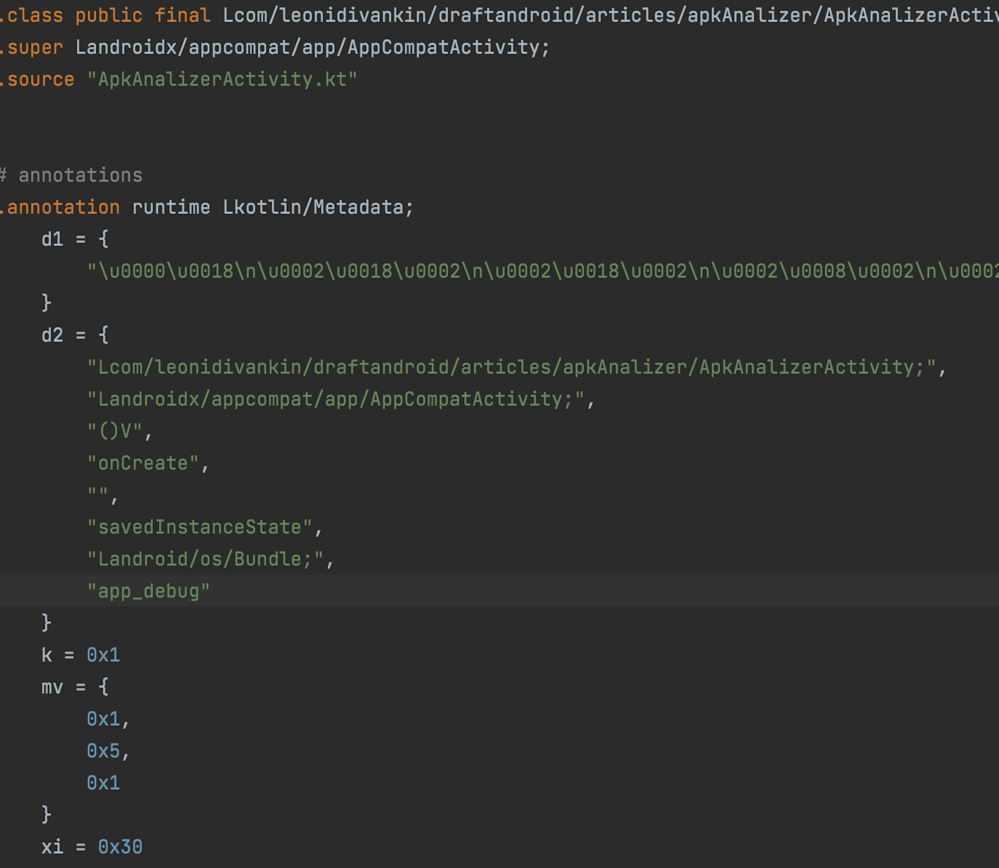This screenshot has height=868, width=999.
Task: Click the 0x30 value of xi
Action: point(120,847)
